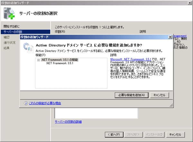193x142 pixels.
Task: Select 結果 step in the sidebar
Action: click(6, 48)
